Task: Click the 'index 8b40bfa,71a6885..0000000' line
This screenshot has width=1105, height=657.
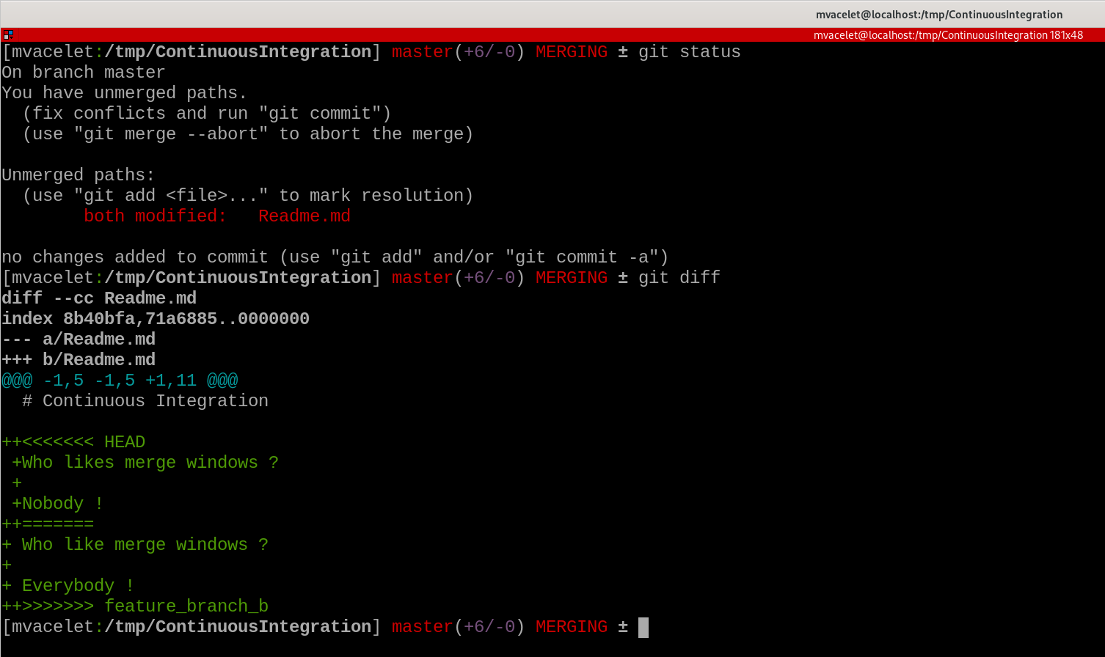Action: pyautogui.click(x=155, y=319)
